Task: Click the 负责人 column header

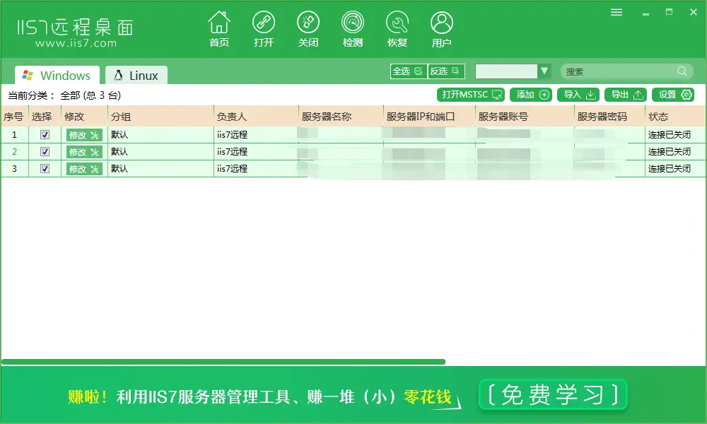Action: [256, 117]
